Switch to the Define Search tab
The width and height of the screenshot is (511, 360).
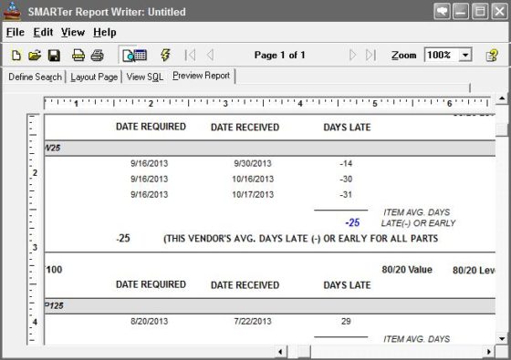(x=35, y=77)
